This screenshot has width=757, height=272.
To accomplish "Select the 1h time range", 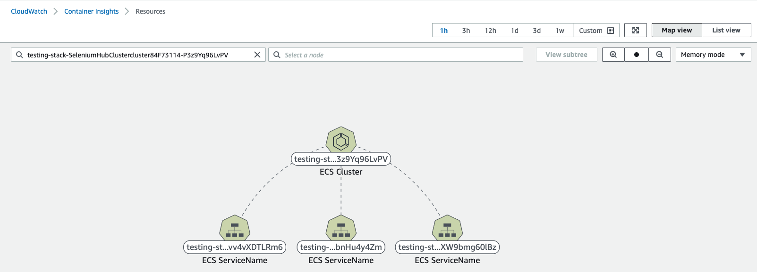I will coord(444,31).
